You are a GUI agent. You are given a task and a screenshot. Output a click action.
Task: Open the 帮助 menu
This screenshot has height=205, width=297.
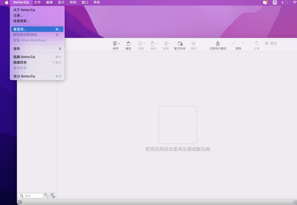click(97, 3)
